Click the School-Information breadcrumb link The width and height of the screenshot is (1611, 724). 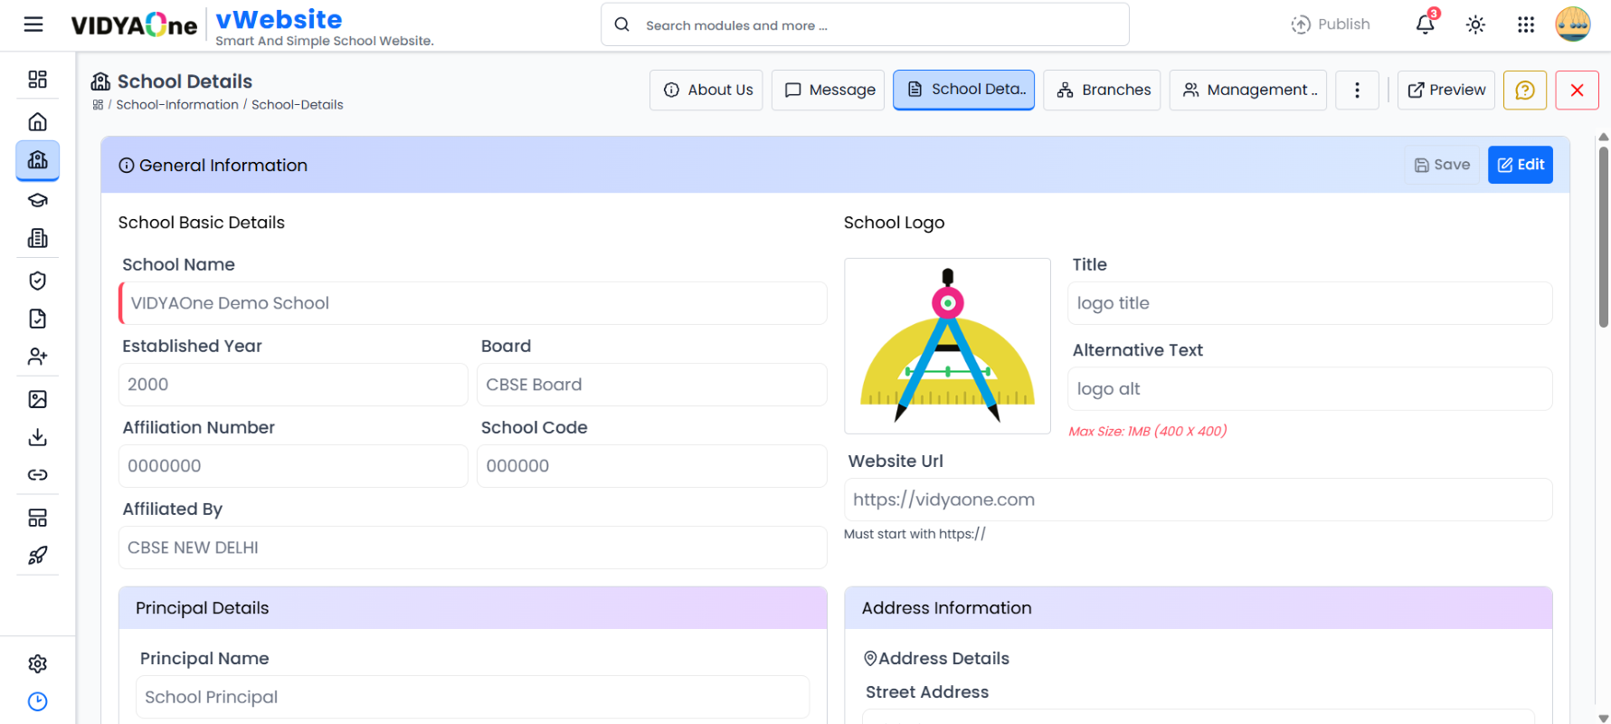pyautogui.click(x=177, y=105)
